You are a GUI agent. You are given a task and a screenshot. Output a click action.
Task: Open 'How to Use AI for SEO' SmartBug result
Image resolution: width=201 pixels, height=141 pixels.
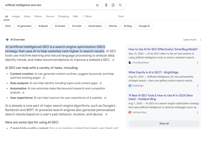163,49
